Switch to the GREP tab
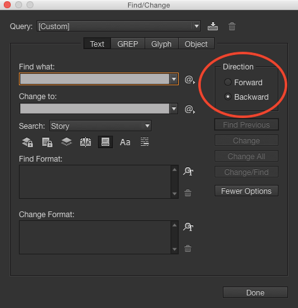 coord(128,44)
